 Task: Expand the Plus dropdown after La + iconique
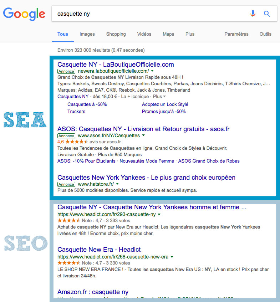click(159, 97)
